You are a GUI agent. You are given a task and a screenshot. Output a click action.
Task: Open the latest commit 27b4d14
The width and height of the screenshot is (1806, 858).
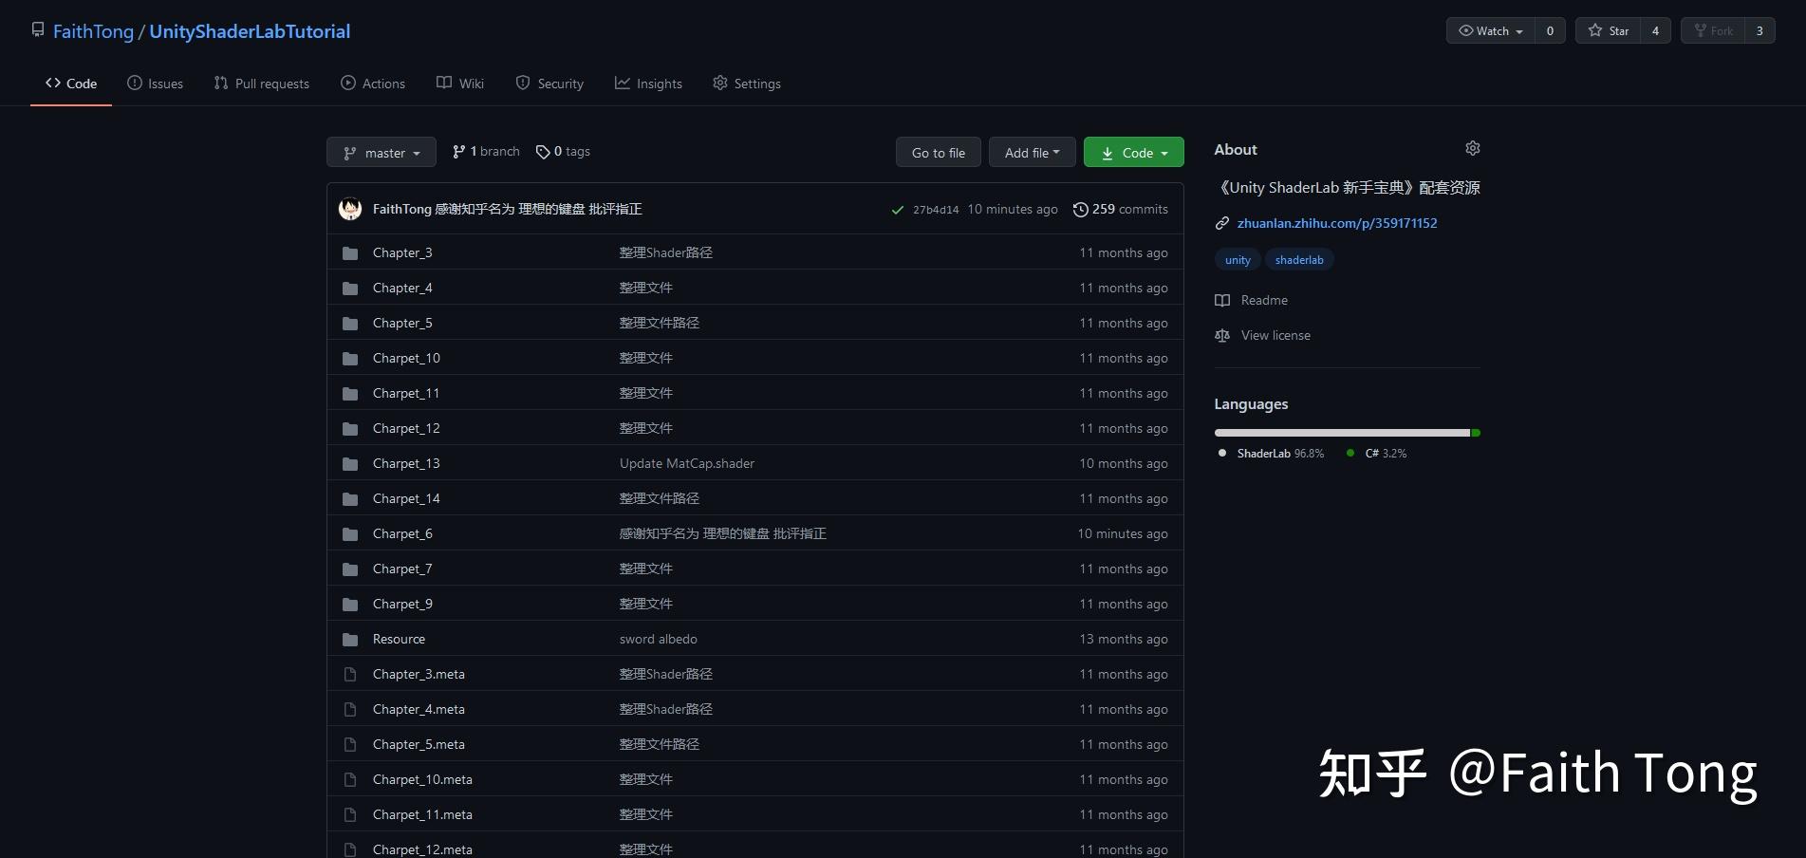(x=934, y=209)
